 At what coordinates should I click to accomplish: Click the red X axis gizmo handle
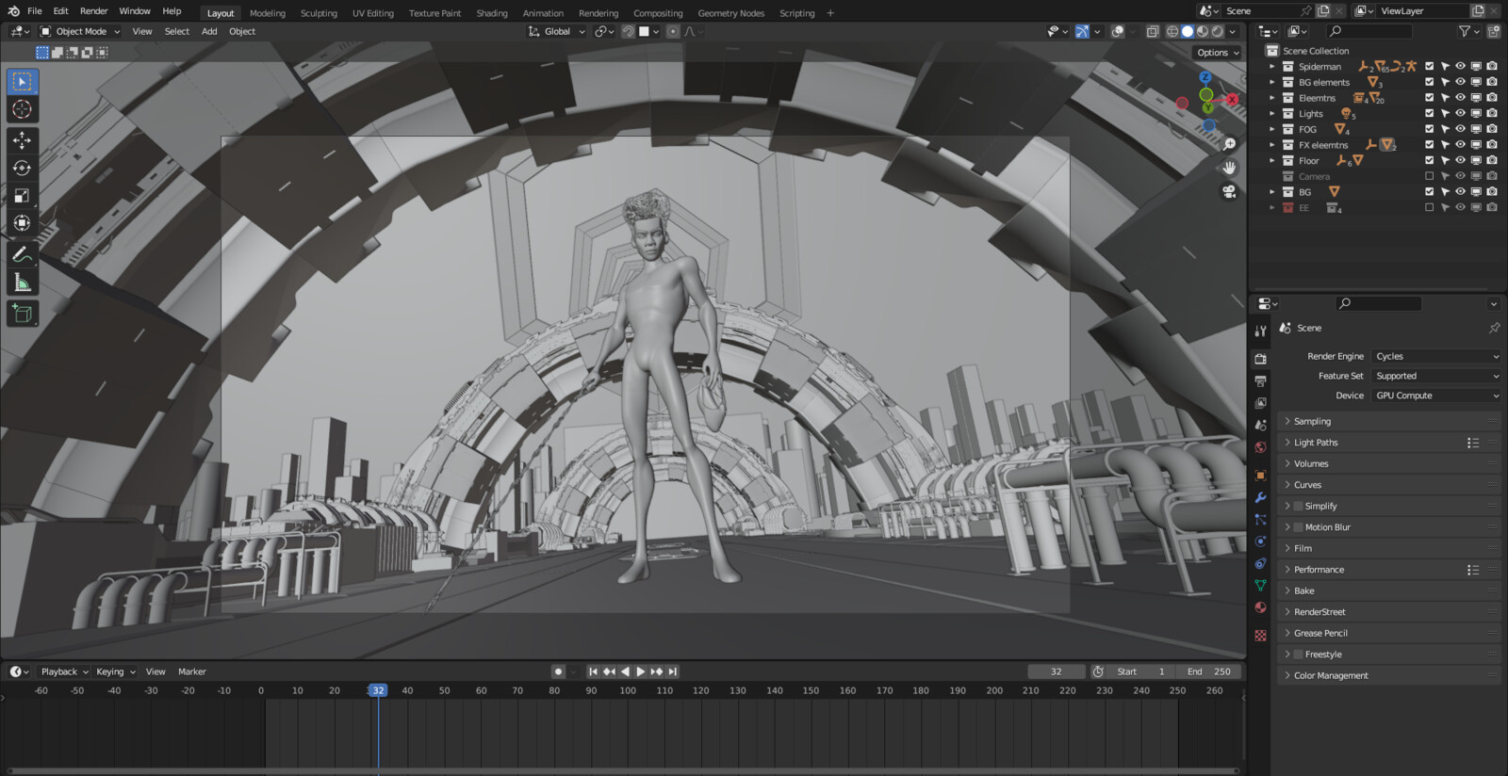(1232, 99)
